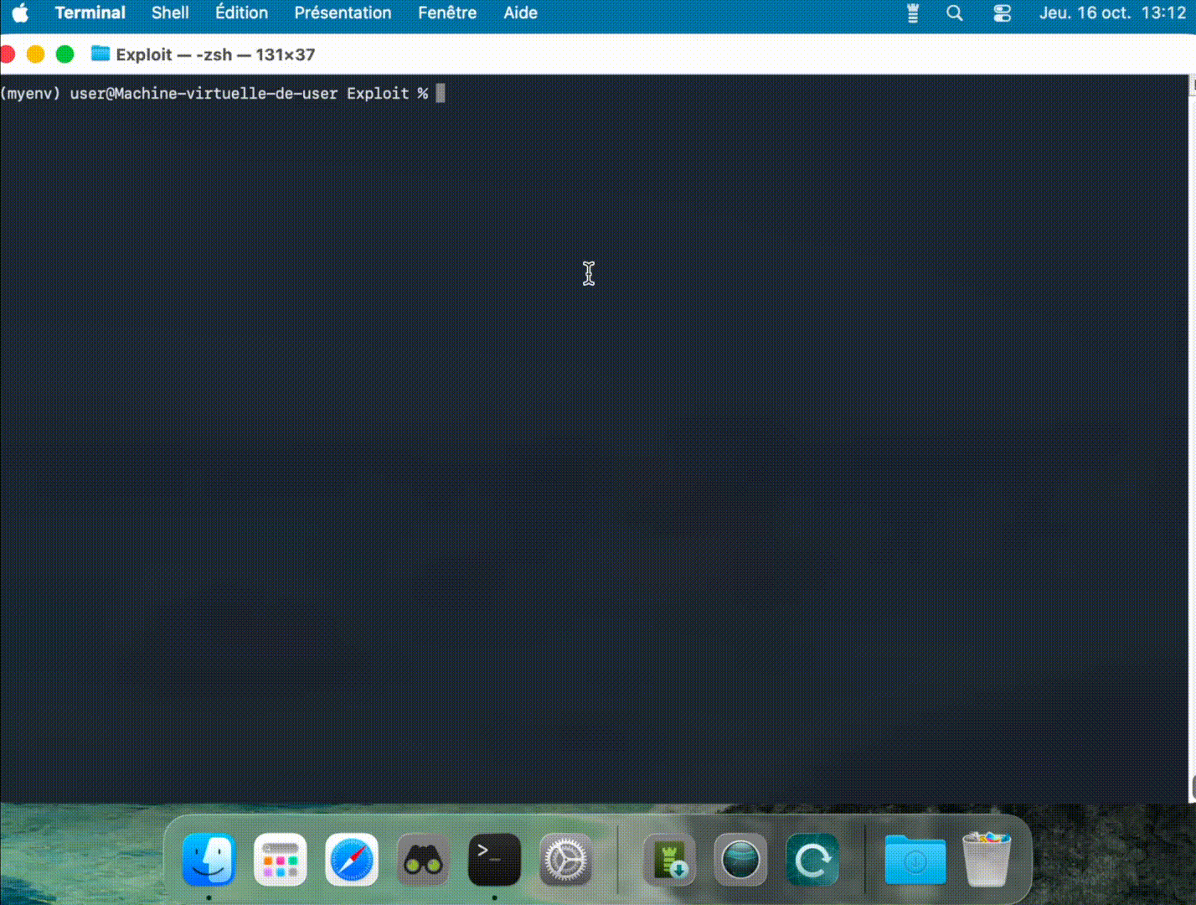
Task: Open Control Center toggles icon
Action: pyautogui.click(x=1002, y=13)
